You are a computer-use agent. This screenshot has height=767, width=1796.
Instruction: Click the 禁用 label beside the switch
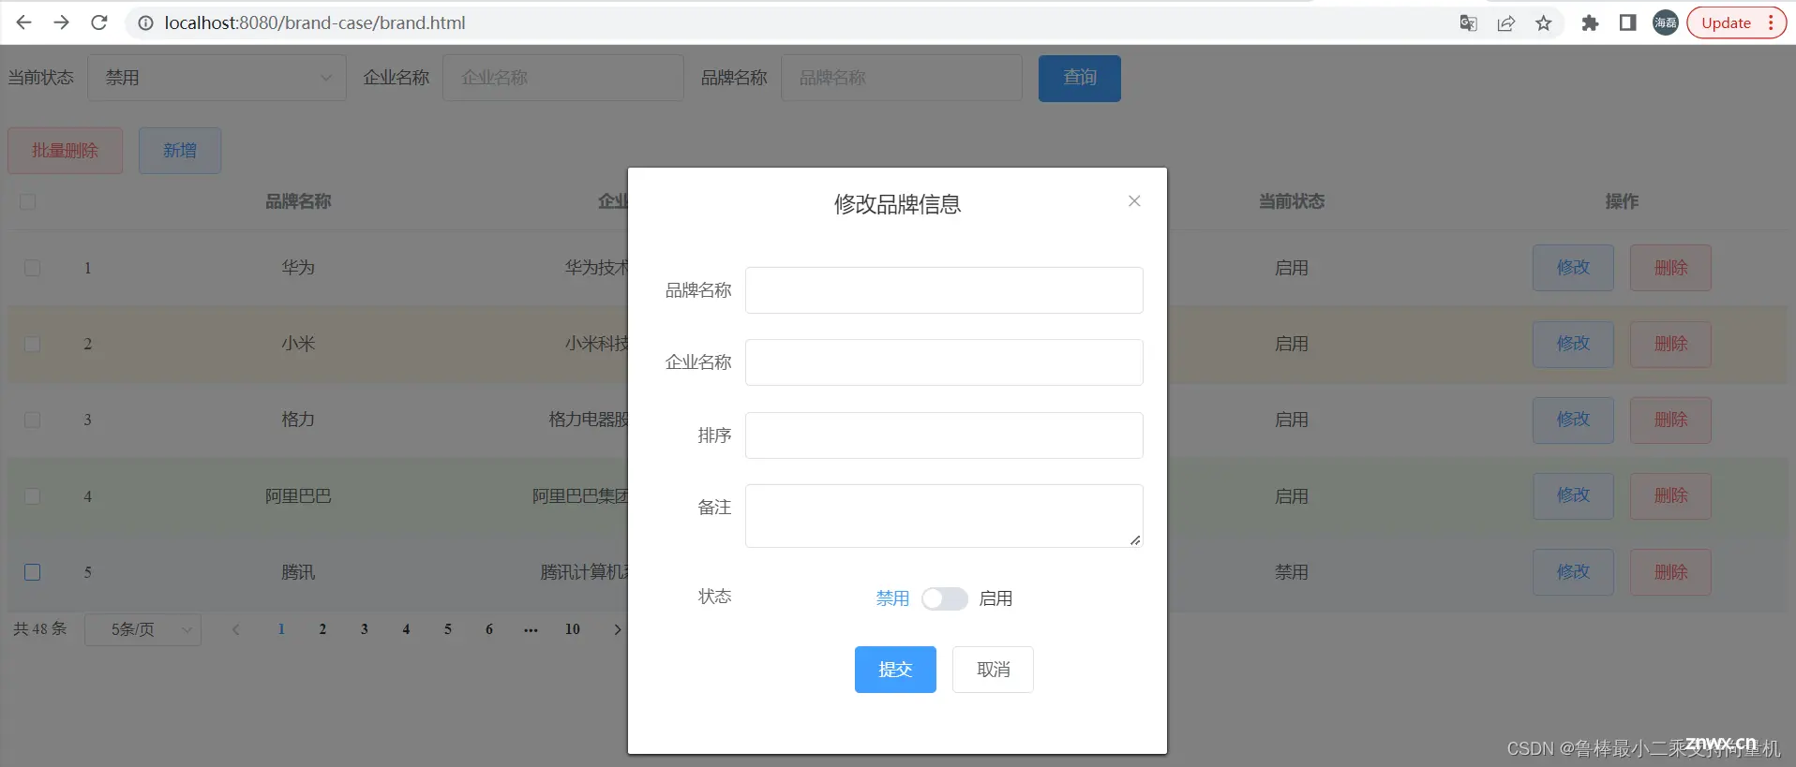pyautogui.click(x=892, y=598)
